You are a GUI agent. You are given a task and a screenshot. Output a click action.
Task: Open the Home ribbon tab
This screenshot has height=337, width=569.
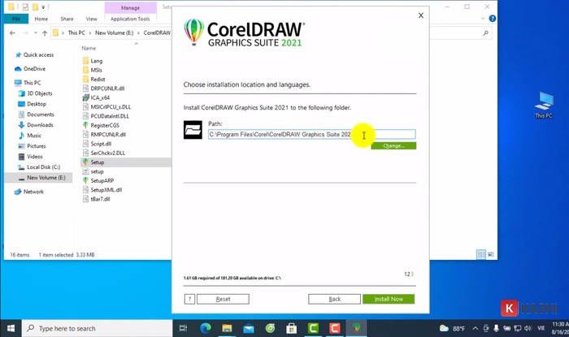[41, 18]
